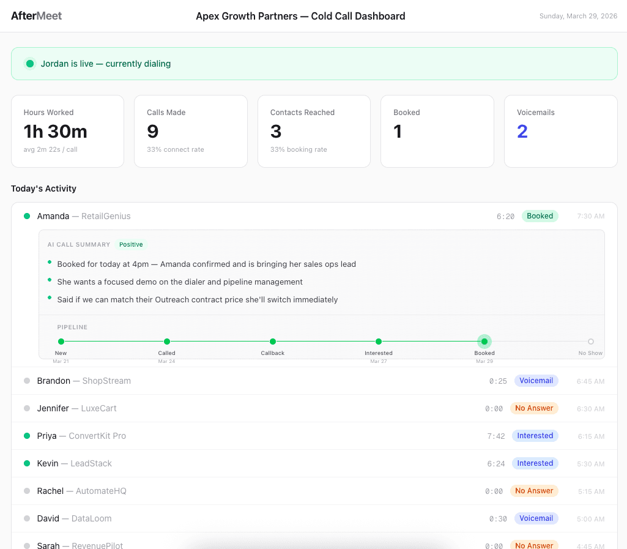The height and width of the screenshot is (549, 627).
Task: Expand Brandon's ShopStream call row
Action: click(x=83, y=380)
